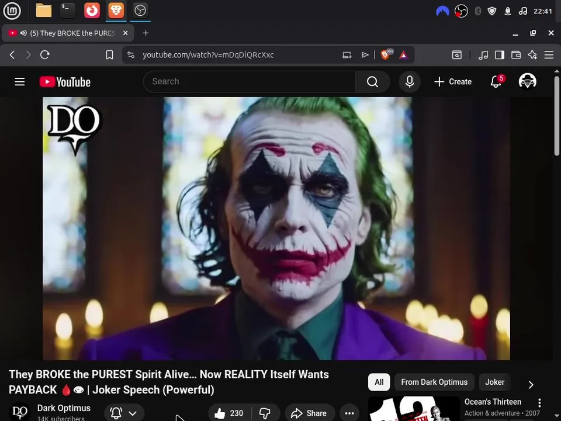
Task: Open the media control music toolbar button
Action: [x=483, y=55]
